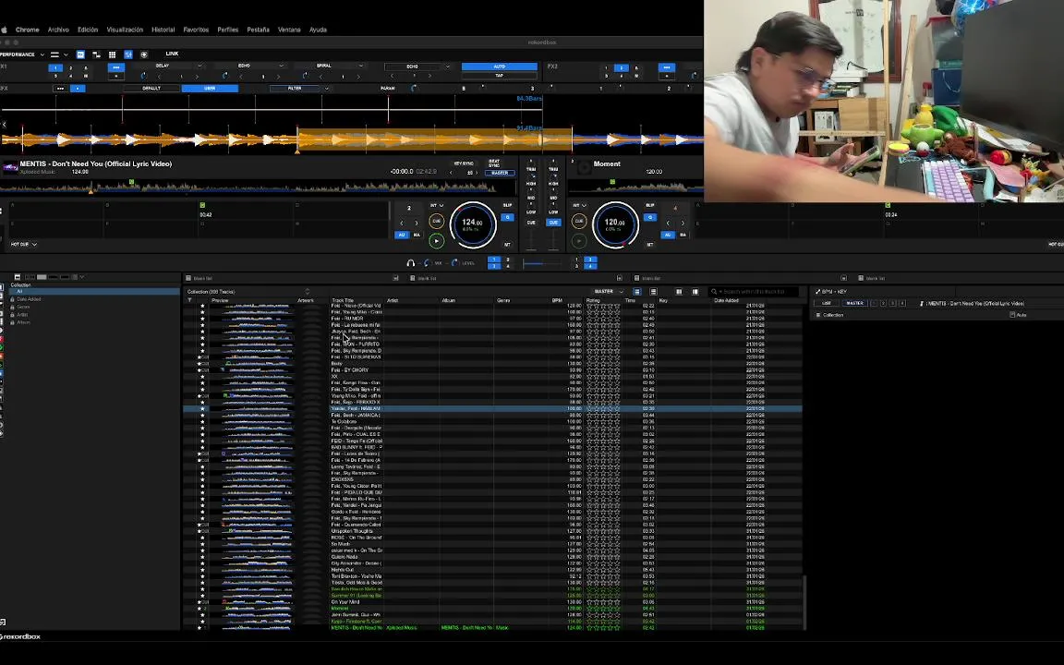Click the FX1 blue options button
Image resolution: width=1064 pixels, height=665 pixels.
[116, 67]
